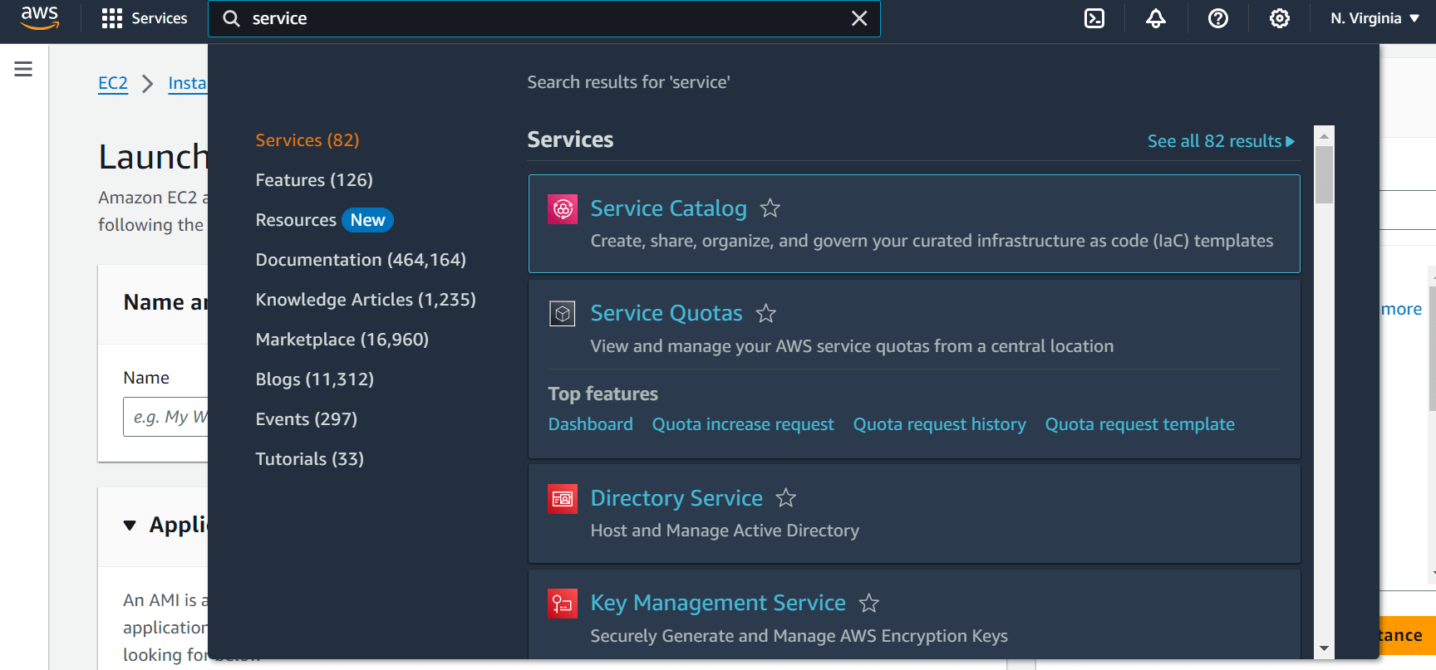Viewport: 1436px width, 670px height.
Task: Open the notifications bell
Action: (x=1155, y=18)
